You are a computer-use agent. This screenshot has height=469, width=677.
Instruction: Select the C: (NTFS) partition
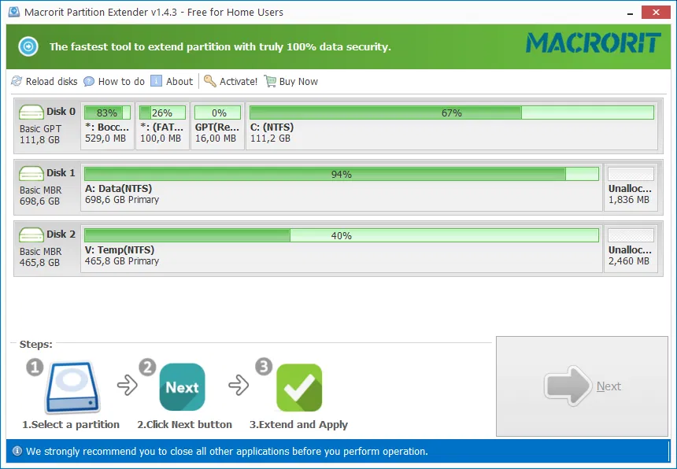pyautogui.click(x=452, y=126)
